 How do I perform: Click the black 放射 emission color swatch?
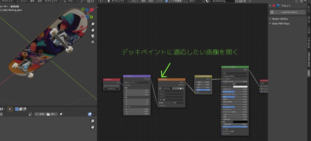point(240,122)
